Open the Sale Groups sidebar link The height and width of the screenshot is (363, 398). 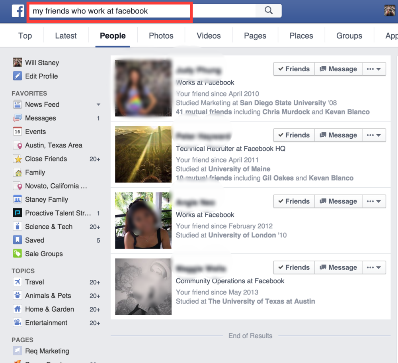tap(44, 254)
